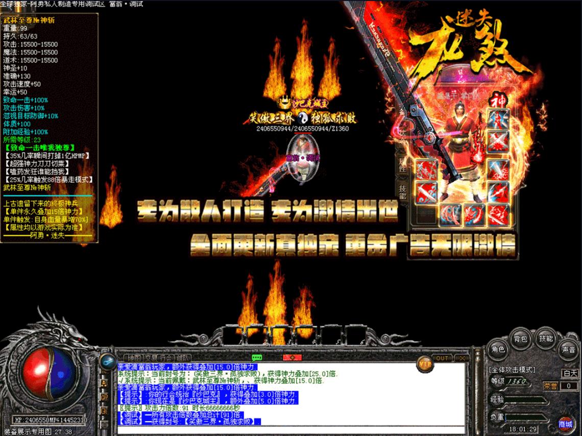The height and width of the screenshot is (436, 582).
Task: Click the gold VIP badge
Action: (425, 365)
